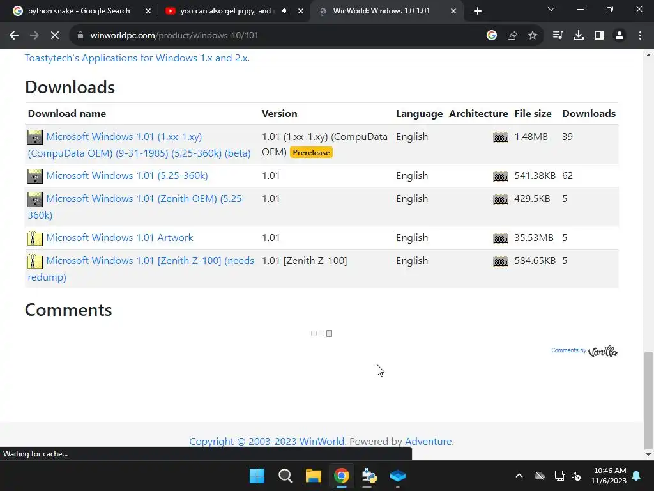Click the Chrome taskbar icon

pyautogui.click(x=341, y=476)
